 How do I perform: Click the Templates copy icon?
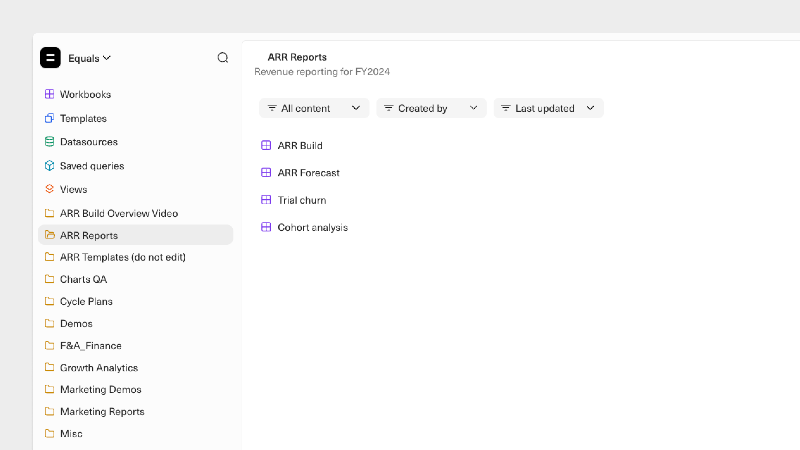click(x=50, y=118)
